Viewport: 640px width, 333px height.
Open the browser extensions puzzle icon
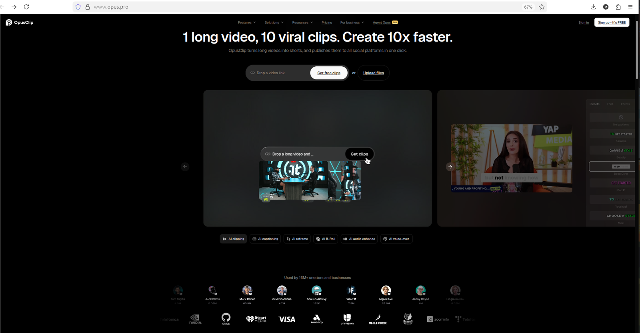(x=618, y=7)
